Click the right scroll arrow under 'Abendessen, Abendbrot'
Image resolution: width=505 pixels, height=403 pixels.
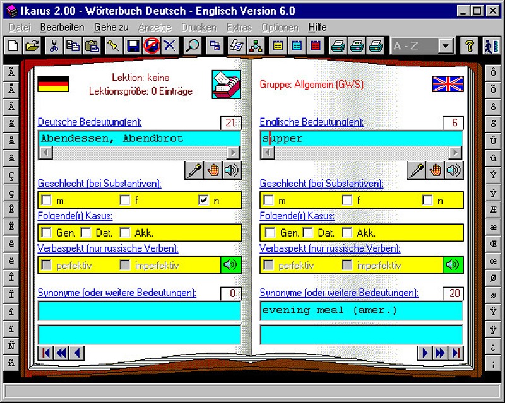pyautogui.click(x=233, y=152)
